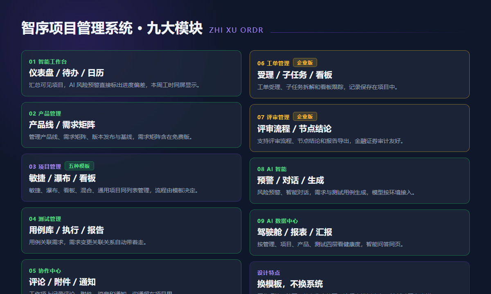Select the 03 项目管理 label
The height and width of the screenshot is (294, 491).
45,167
